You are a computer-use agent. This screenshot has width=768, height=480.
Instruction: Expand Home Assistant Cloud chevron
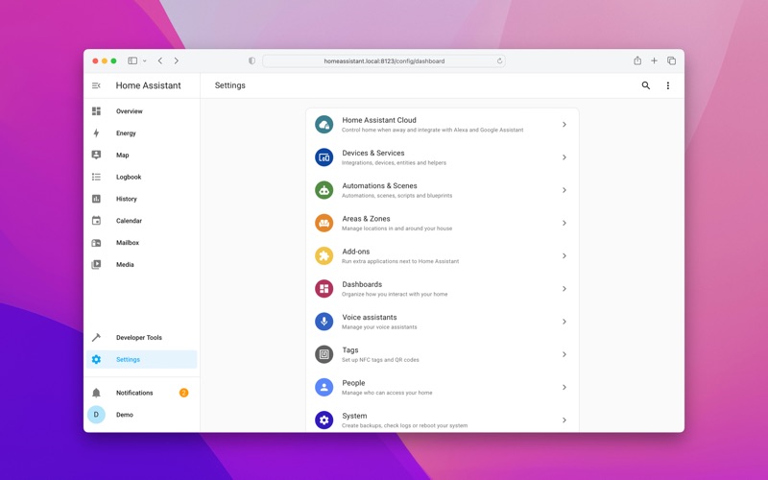coord(564,125)
